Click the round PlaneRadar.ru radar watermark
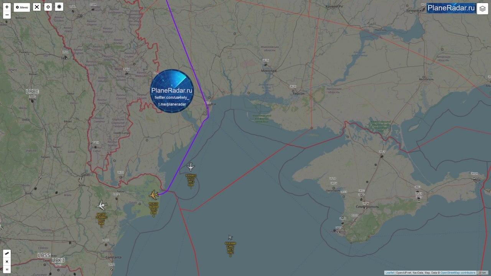 tap(172, 91)
